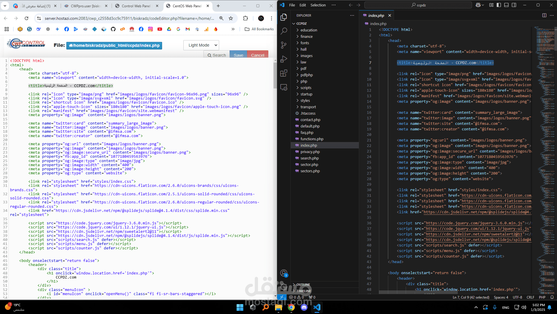Expand the OUTLINE section
The image size is (557, 314).
303,285
